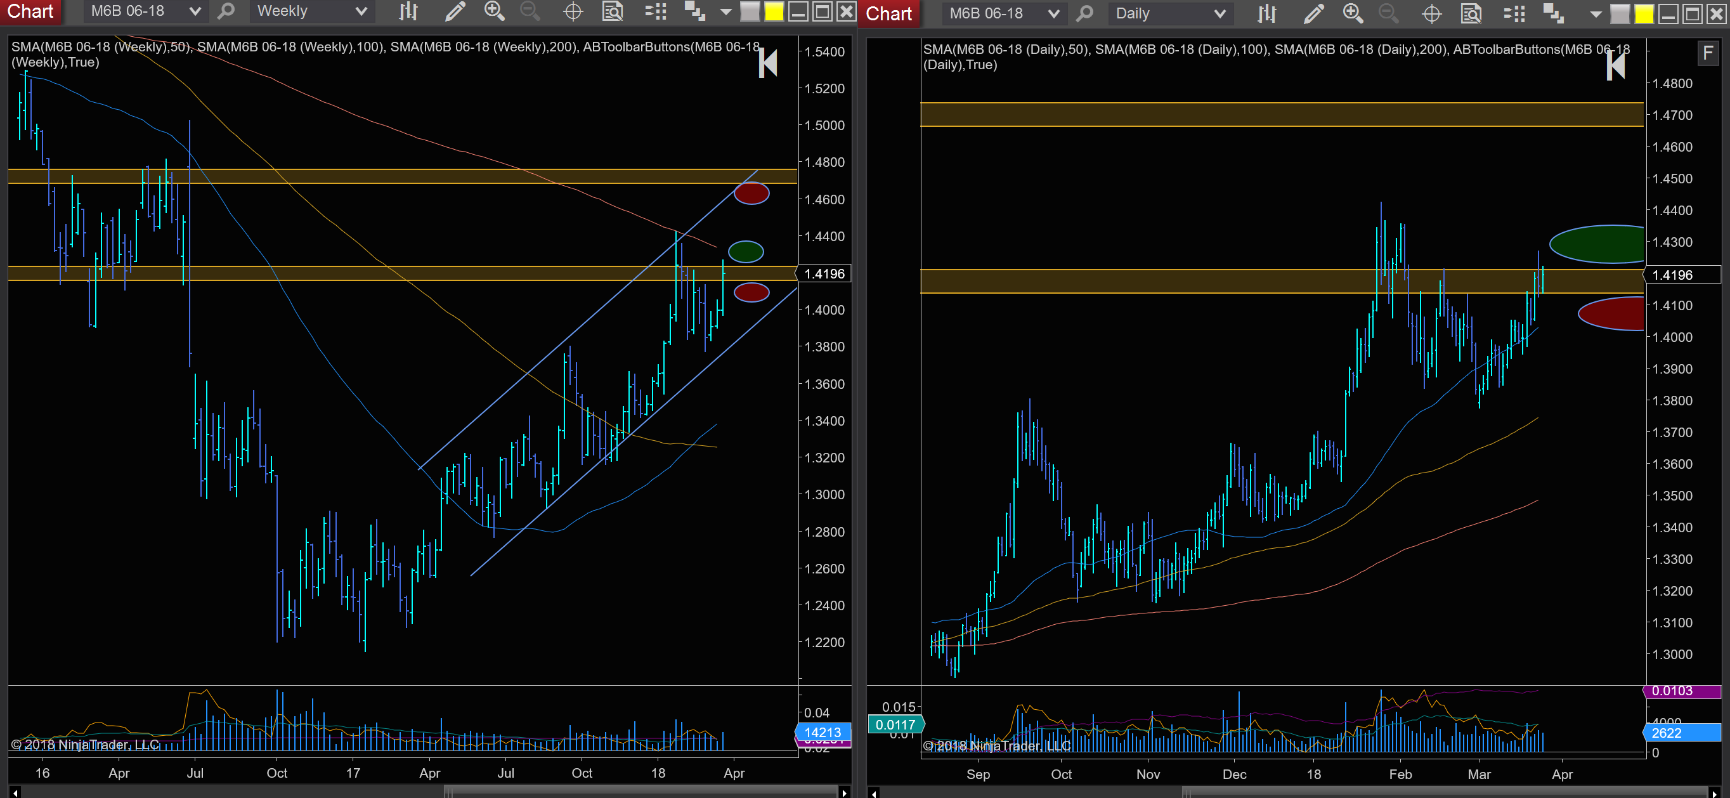
Task: Click the stacked squares icon on Weekly chart
Action: pyautogui.click(x=694, y=11)
